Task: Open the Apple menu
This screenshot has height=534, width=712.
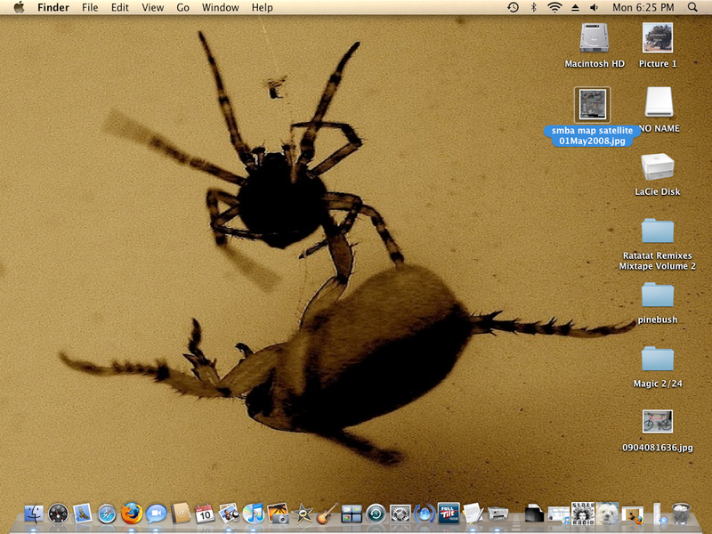Action: tap(19, 7)
